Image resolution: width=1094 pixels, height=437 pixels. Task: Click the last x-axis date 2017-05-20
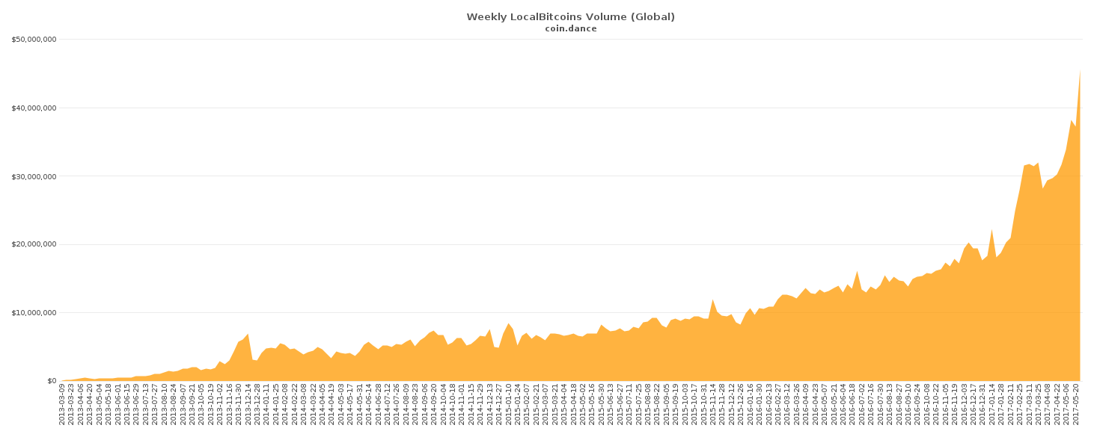[1076, 405]
